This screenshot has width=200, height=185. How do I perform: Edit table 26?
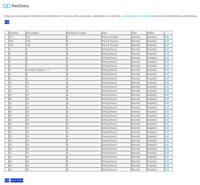point(167,116)
